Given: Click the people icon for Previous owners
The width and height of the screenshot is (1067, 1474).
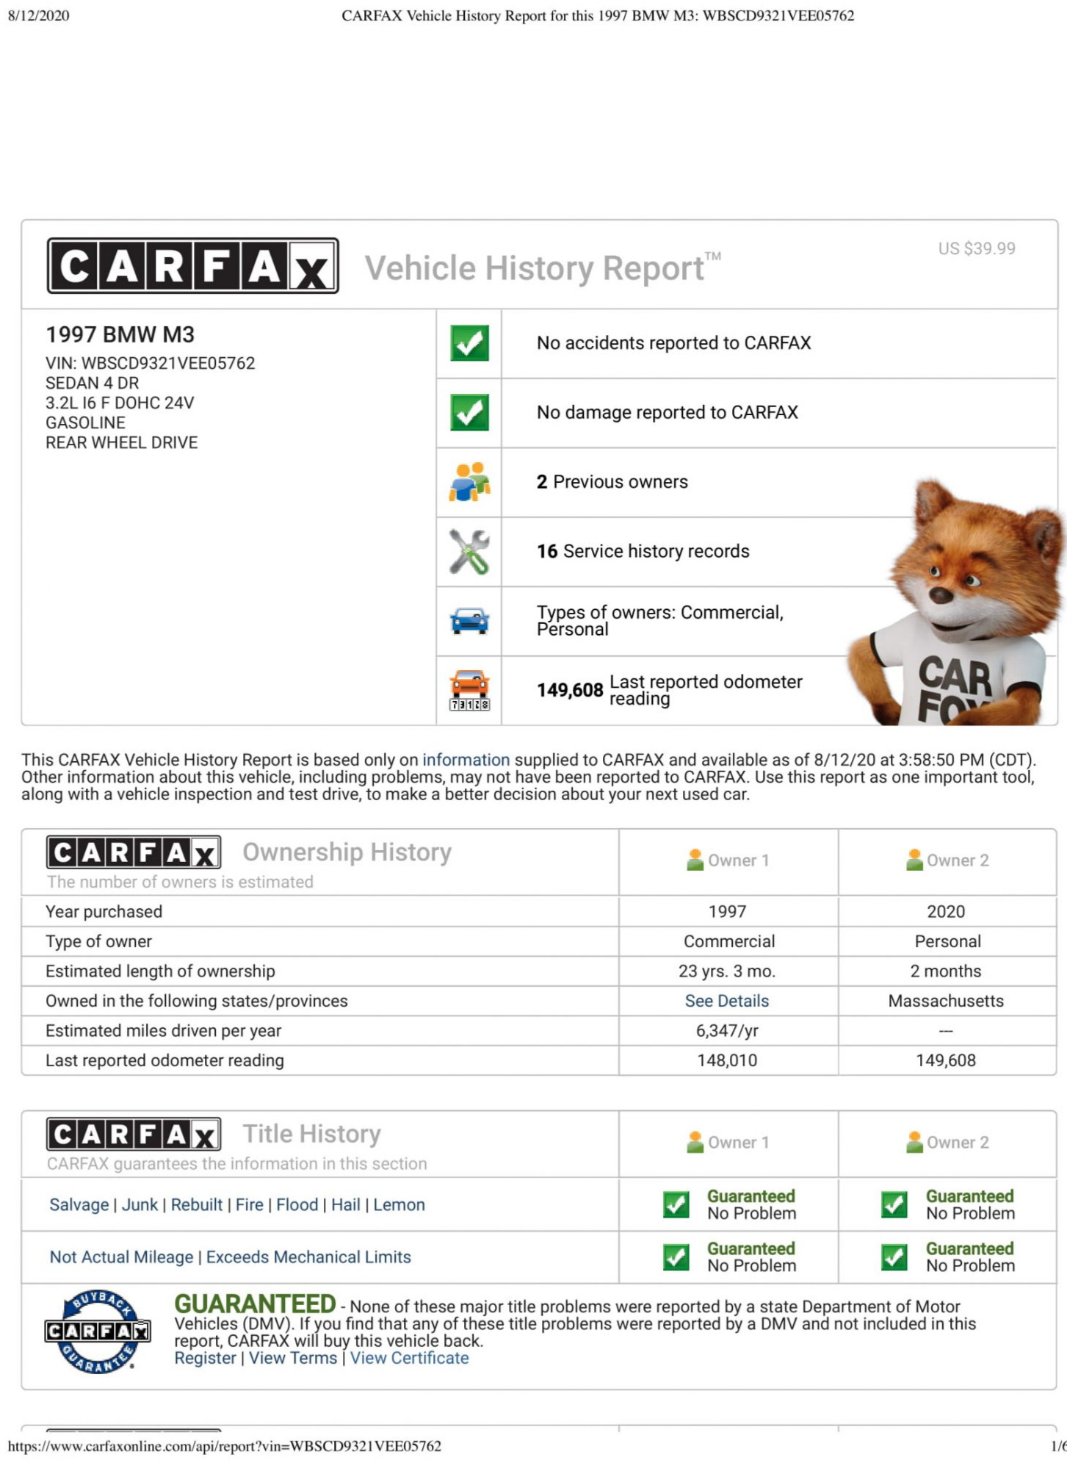Looking at the screenshot, I should (x=469, y=482).
